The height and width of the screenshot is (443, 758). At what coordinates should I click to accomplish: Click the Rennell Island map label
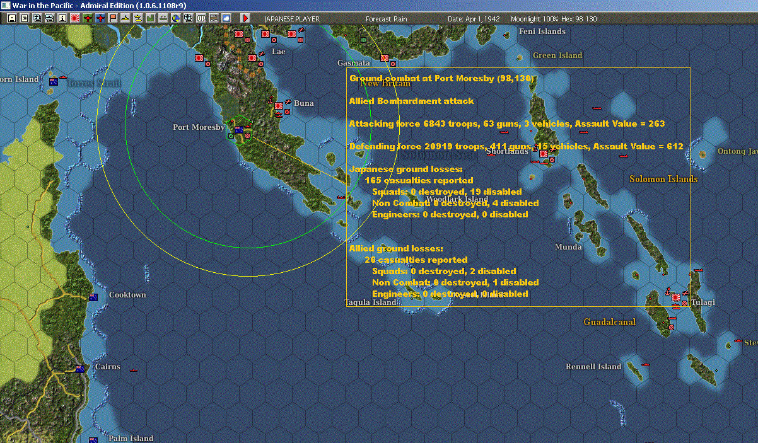point(593,367)
